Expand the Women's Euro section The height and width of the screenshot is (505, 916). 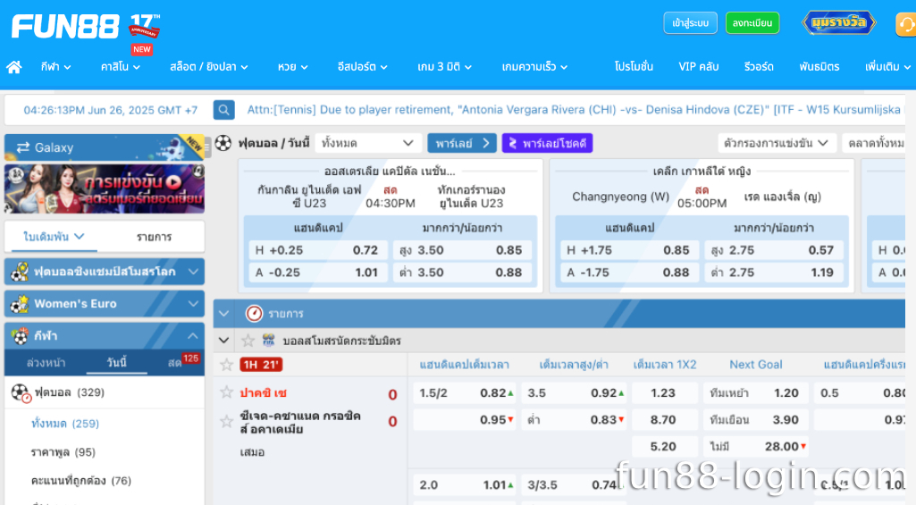(x=105, y=304)
